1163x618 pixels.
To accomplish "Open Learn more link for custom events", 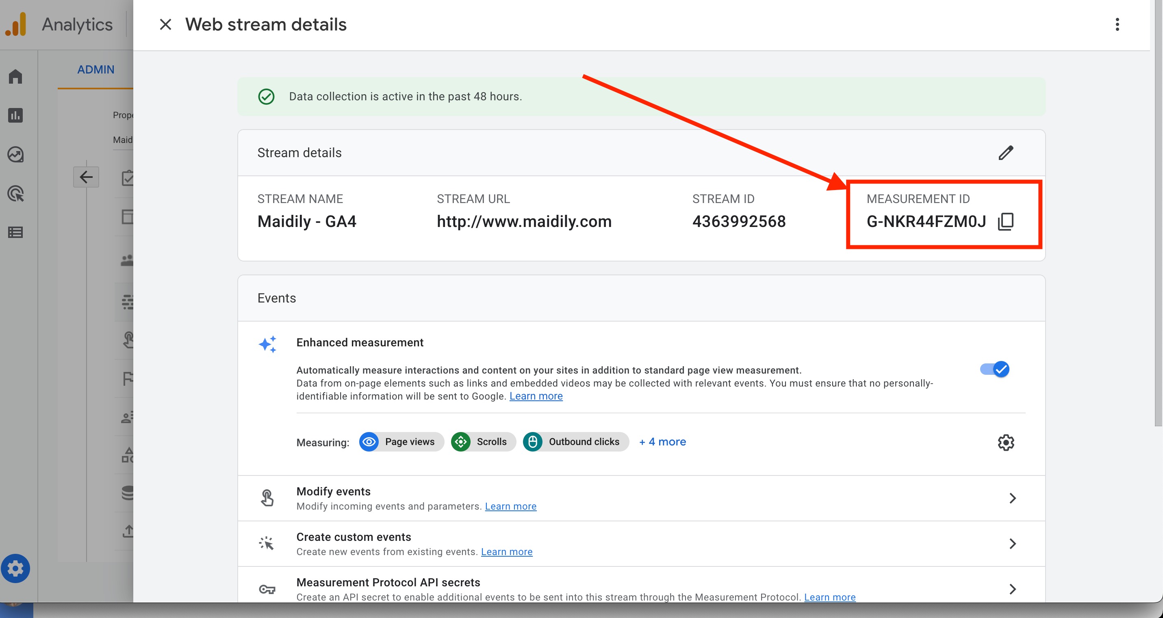I will pos(507,552).
